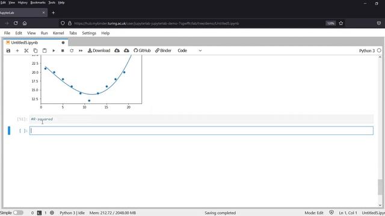This screenshot has width=385, height=216.
Task: Open the browser Bookmarks menu
Action: 38,2
